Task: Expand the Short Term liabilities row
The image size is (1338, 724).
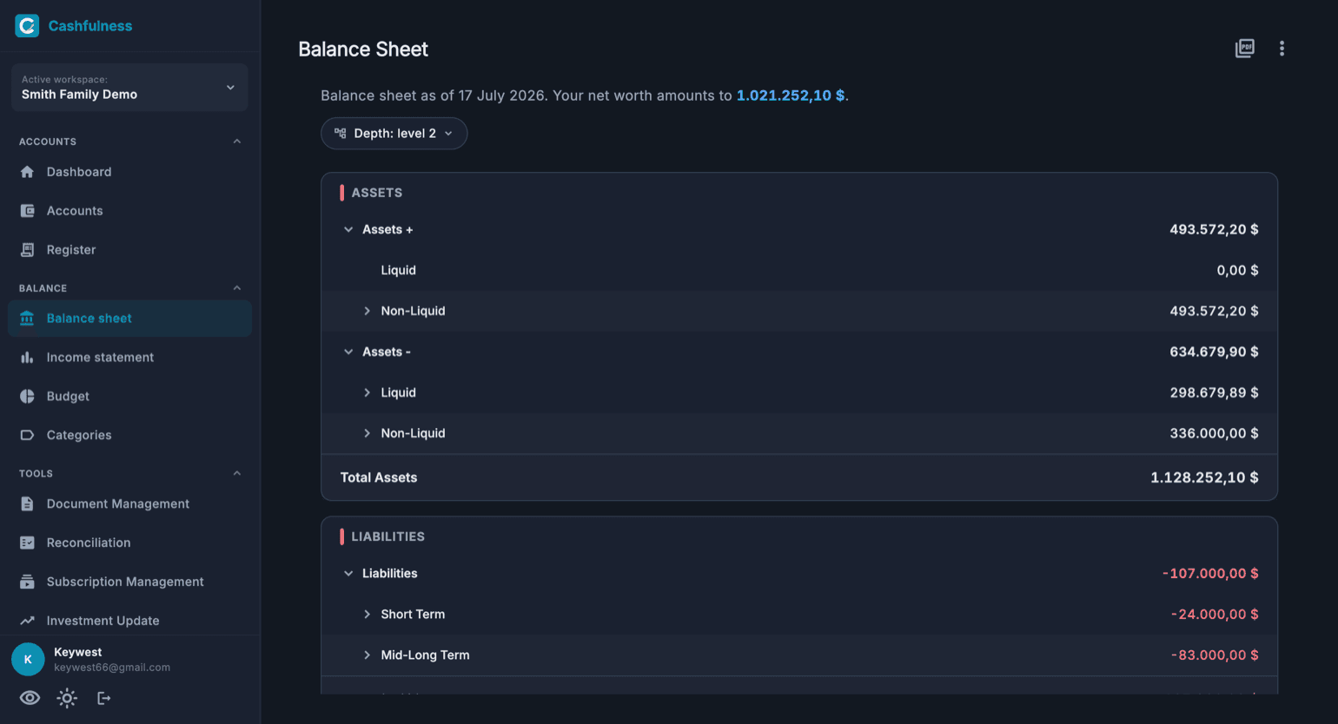Action: (x=367, y=614)
